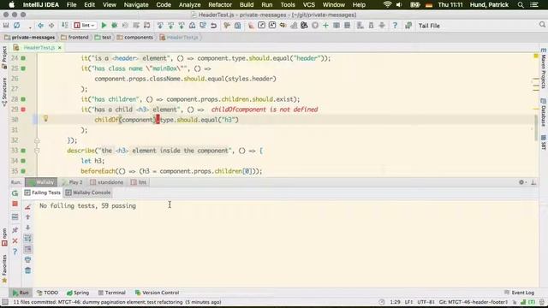Click the components breadcrumb folder
This screenshot has width=548, height=308.
click(135, 38)
